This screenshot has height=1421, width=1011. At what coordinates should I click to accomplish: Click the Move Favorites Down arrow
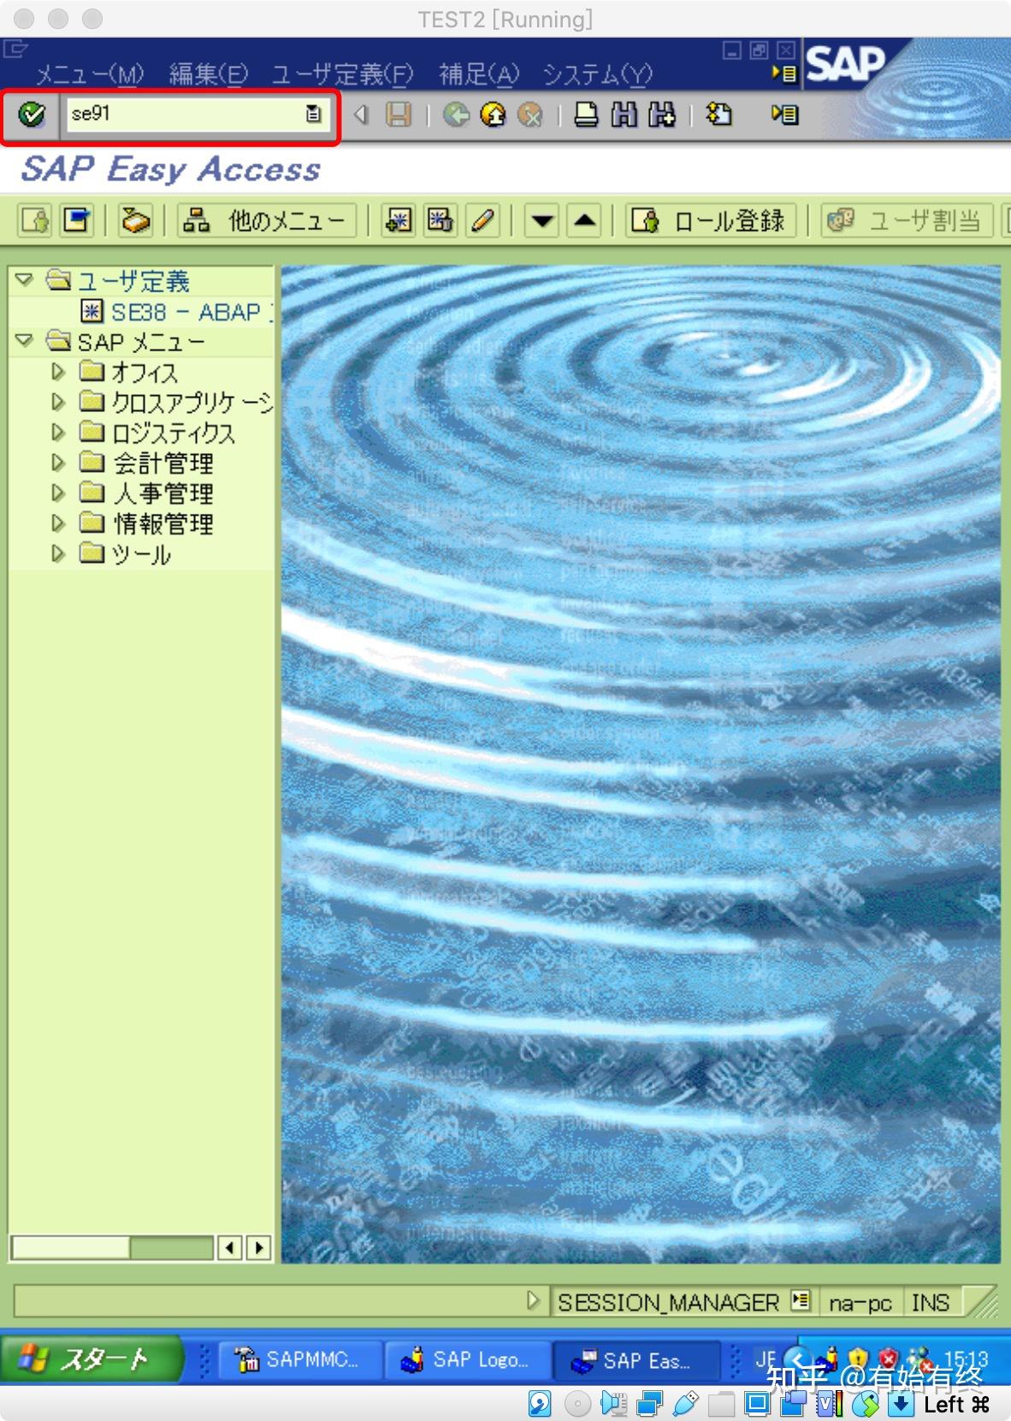(x=542, y=221)
